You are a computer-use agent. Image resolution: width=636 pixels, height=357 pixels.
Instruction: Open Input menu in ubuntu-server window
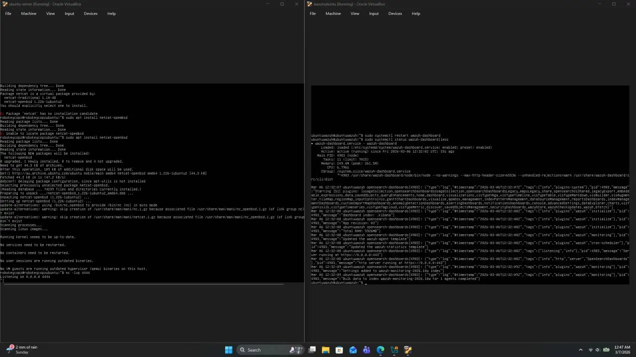pos(70,13)
